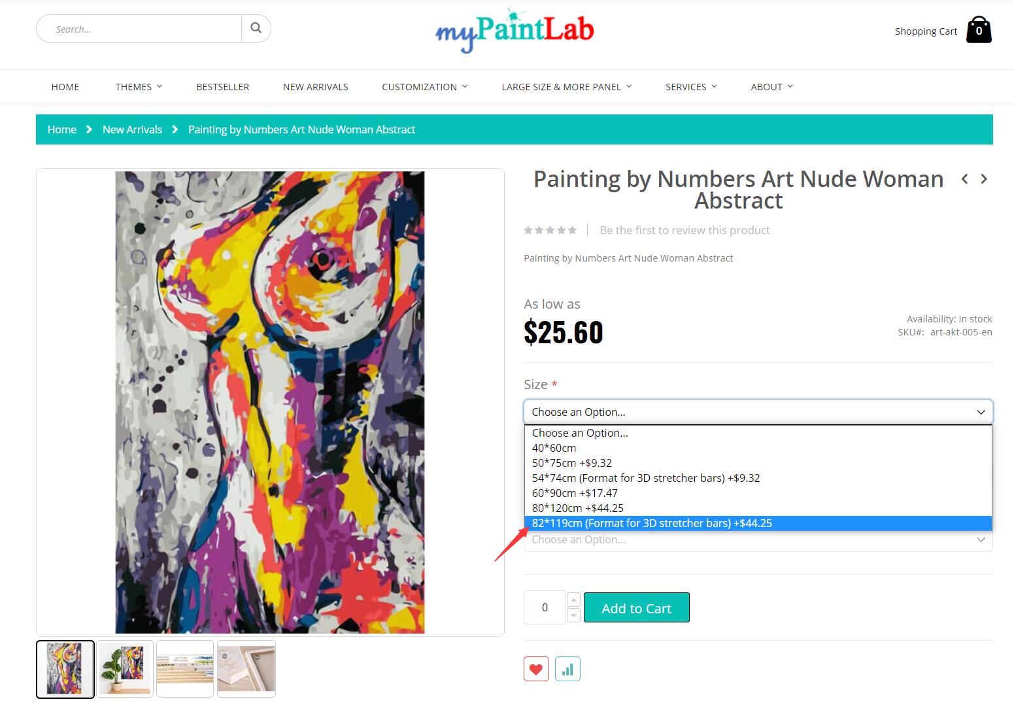
Task: Click the compare product bar-chart icon
Action: click(x=567, y=669)
